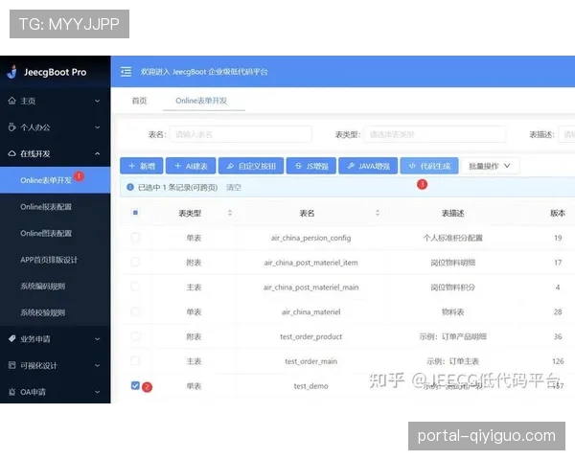Click the 可视化设计 sidebar icon
Viewport: 575px width, 460px height.
(12, 365)
